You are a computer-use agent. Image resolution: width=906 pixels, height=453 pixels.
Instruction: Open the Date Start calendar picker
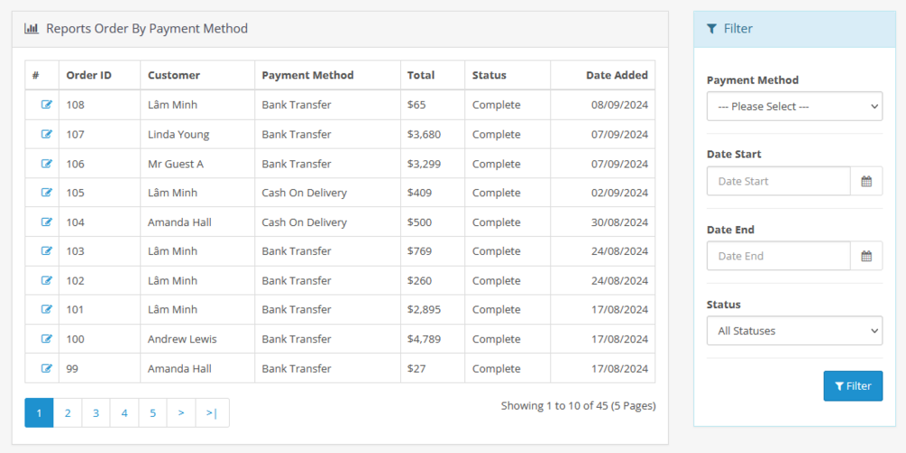(866, 181)
